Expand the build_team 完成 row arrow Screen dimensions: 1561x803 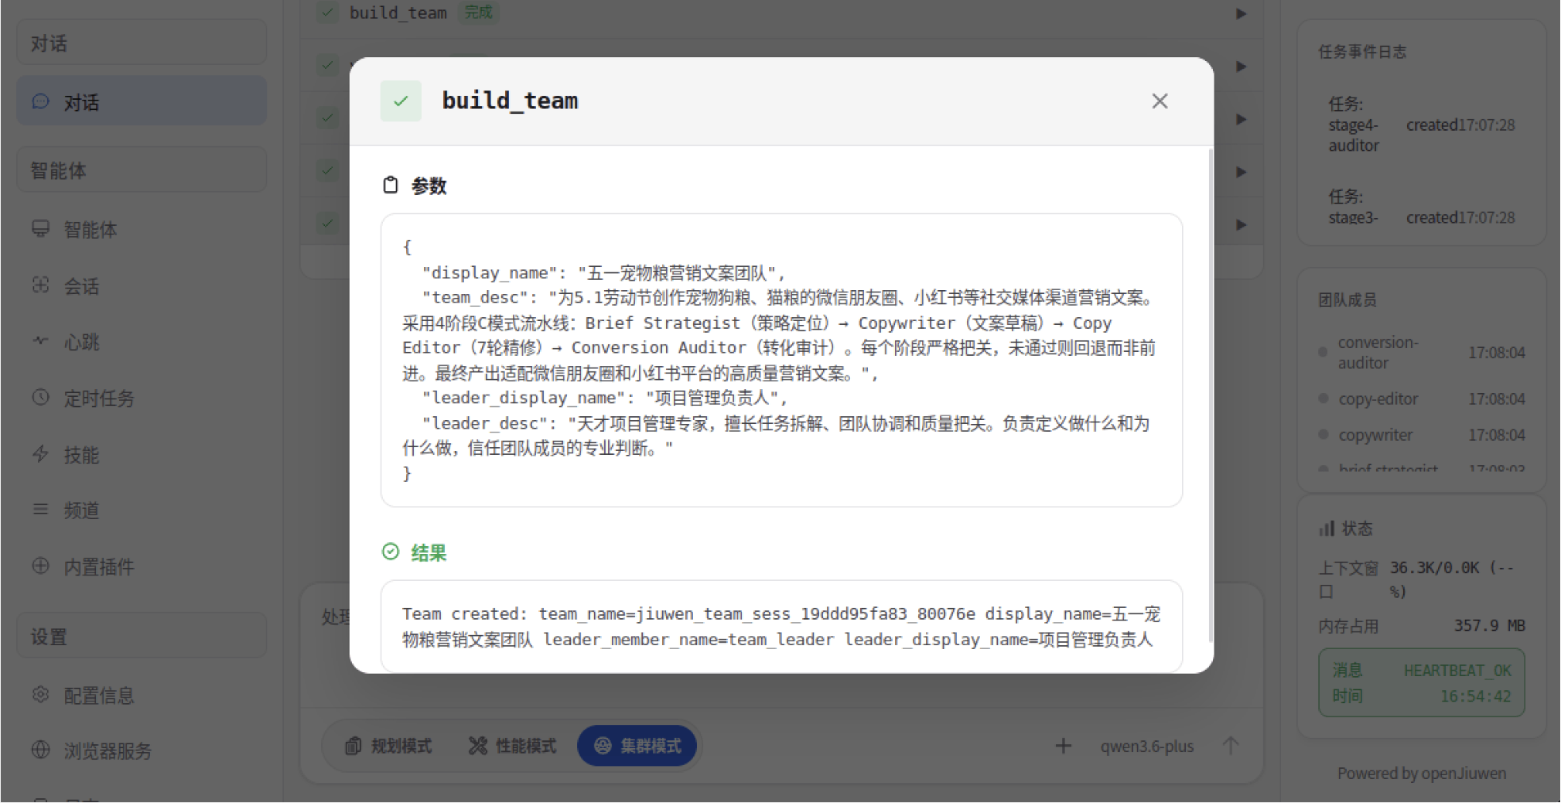tap(1241, 13)
